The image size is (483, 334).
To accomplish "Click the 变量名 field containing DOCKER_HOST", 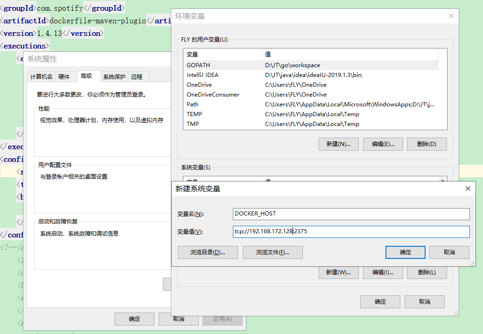I will click(x=350, y=214).
